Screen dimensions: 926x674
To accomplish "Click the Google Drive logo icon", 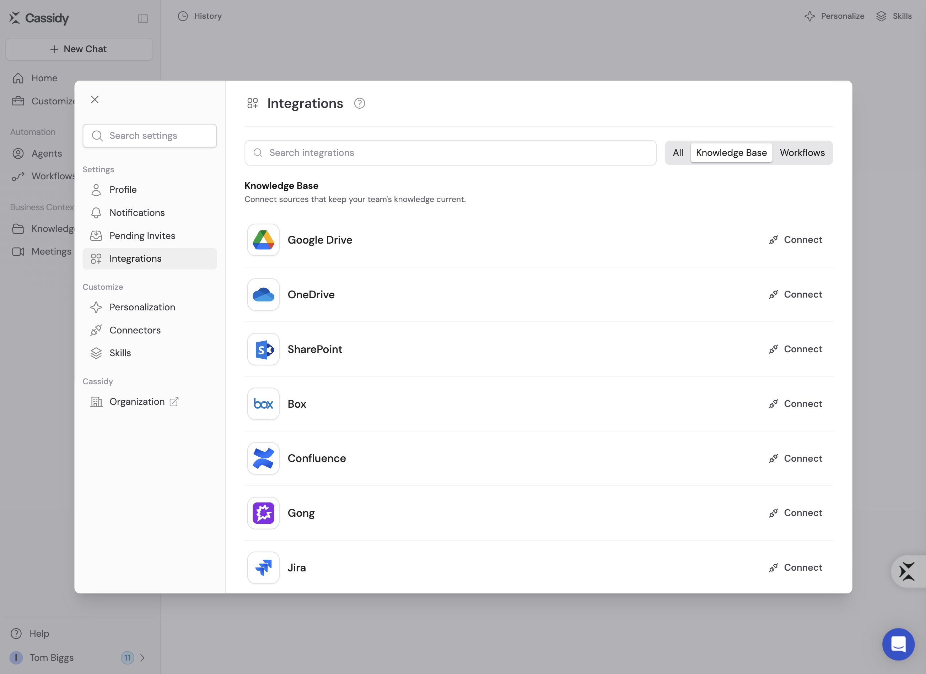I will (263, 240).
